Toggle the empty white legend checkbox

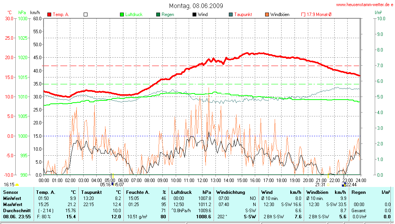pos(86,15)
